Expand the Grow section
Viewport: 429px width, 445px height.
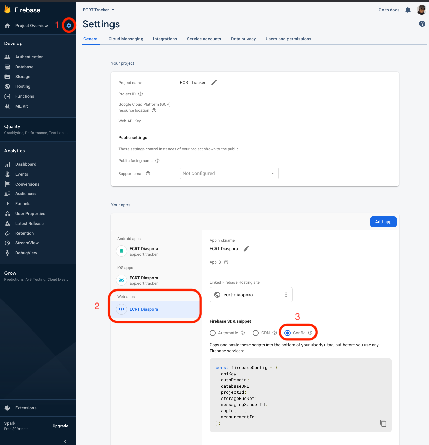[38, 276]
